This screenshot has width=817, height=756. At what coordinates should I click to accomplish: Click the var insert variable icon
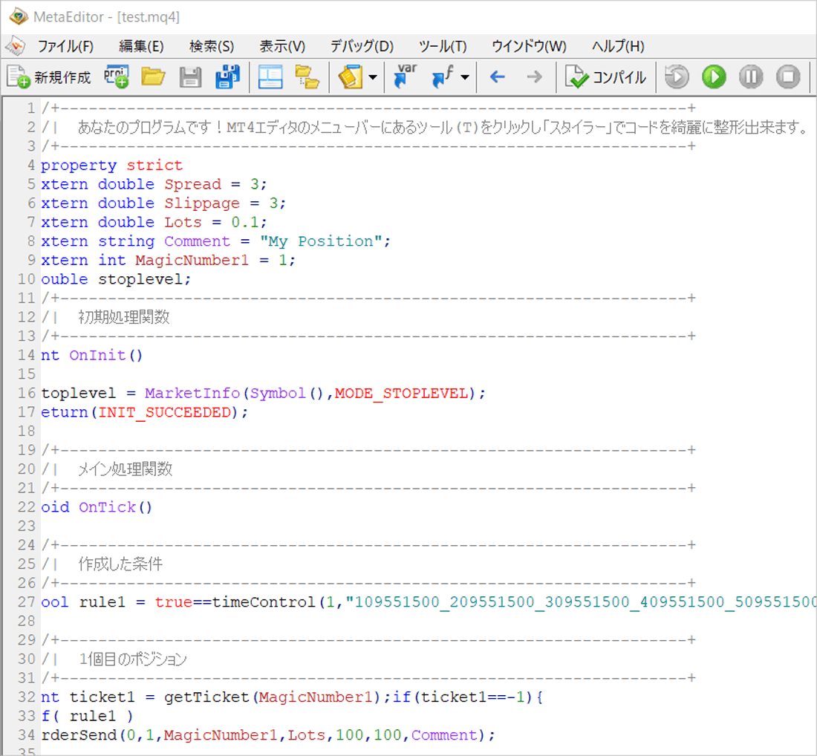[x=405, y=76]
